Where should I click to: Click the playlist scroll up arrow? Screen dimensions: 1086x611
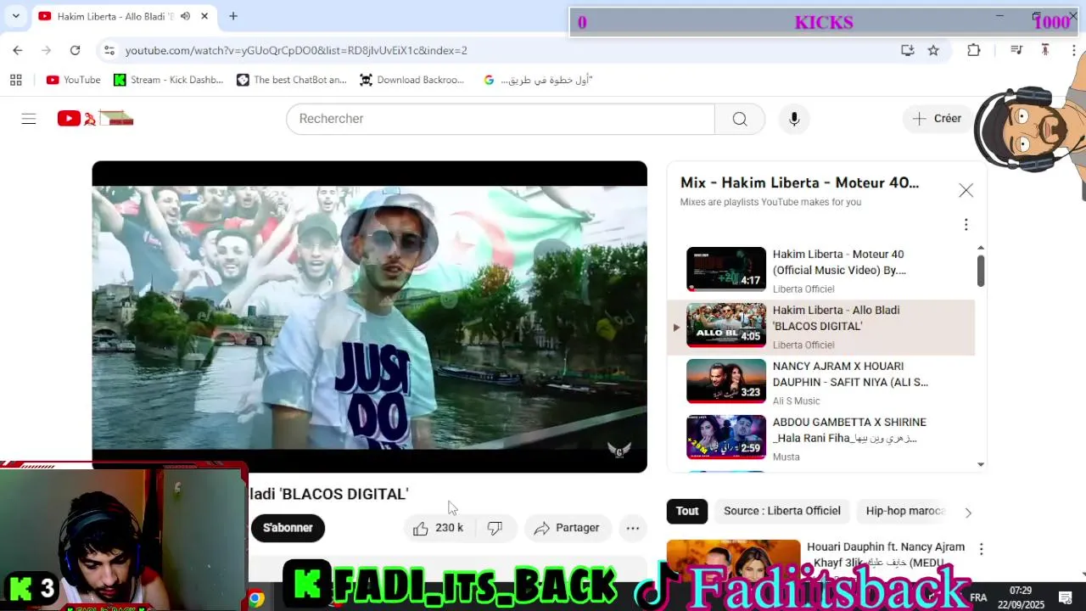[981, 248]
